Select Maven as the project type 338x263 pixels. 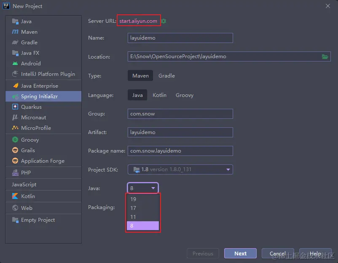point(140,76)
